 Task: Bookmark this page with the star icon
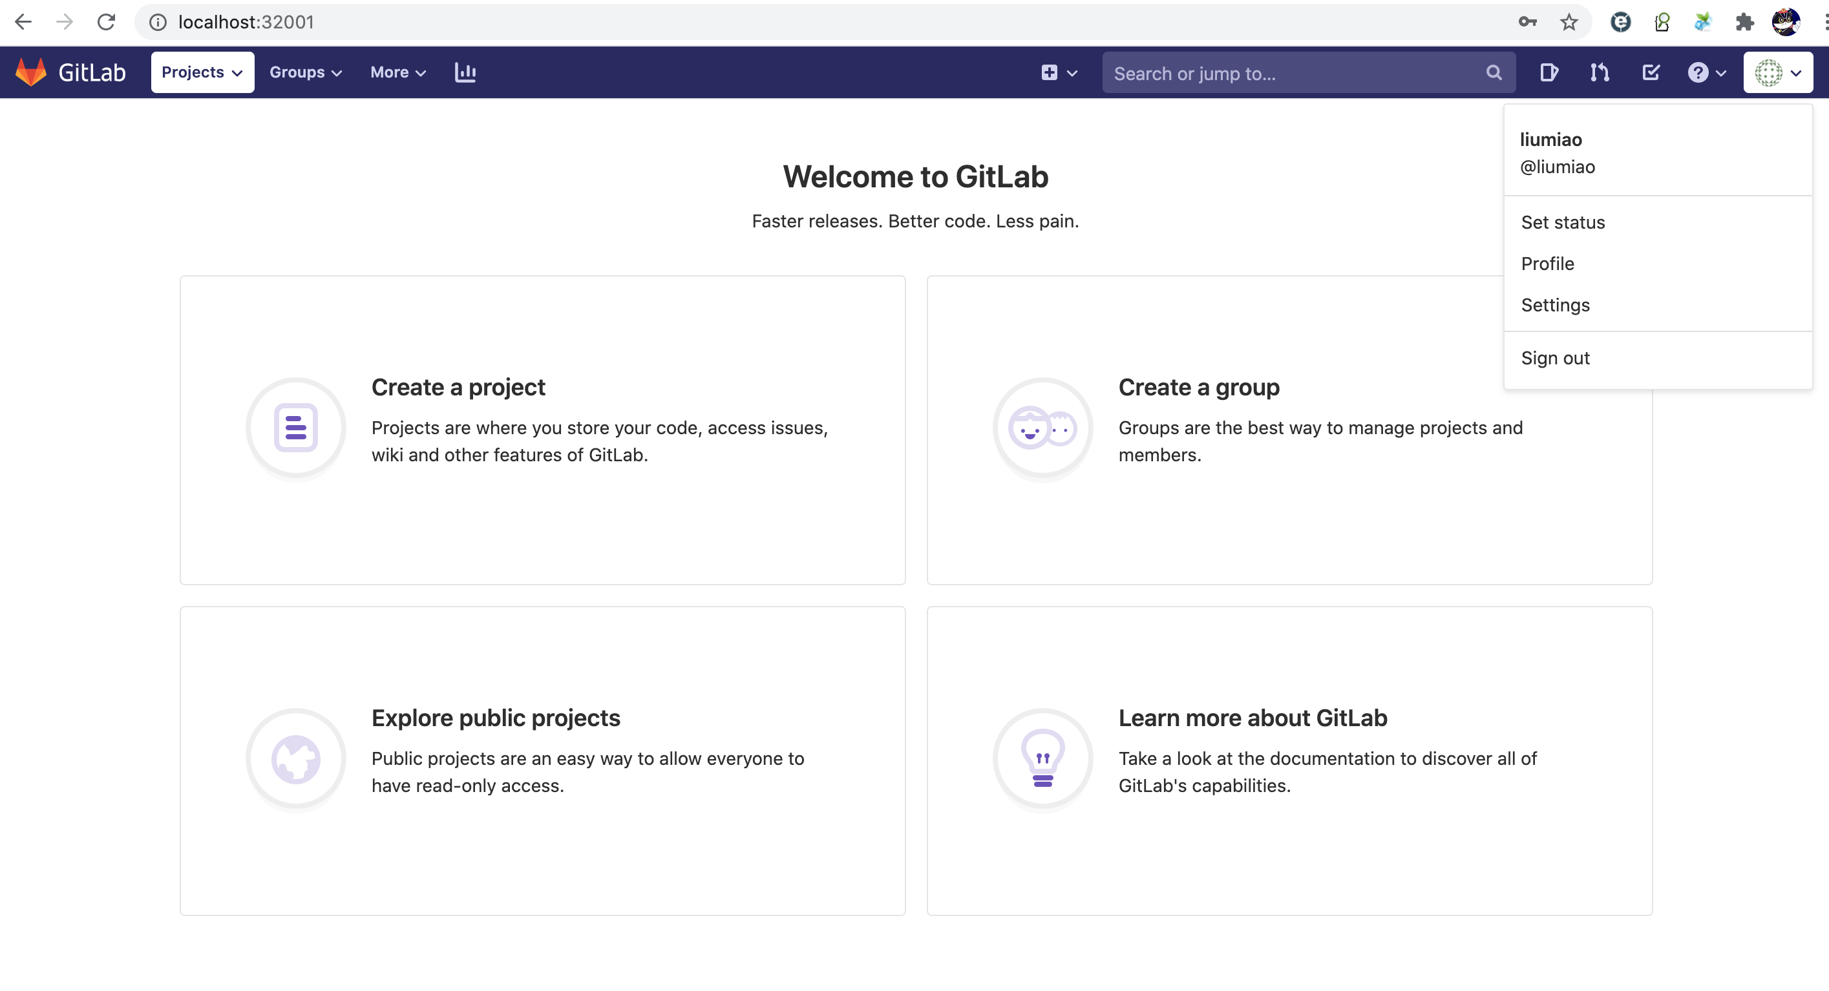(1569, 22)
